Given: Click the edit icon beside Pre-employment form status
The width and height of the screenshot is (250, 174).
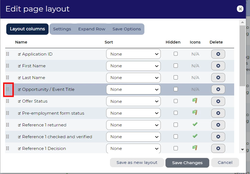Looking at the screenshot, I should 19,113.
